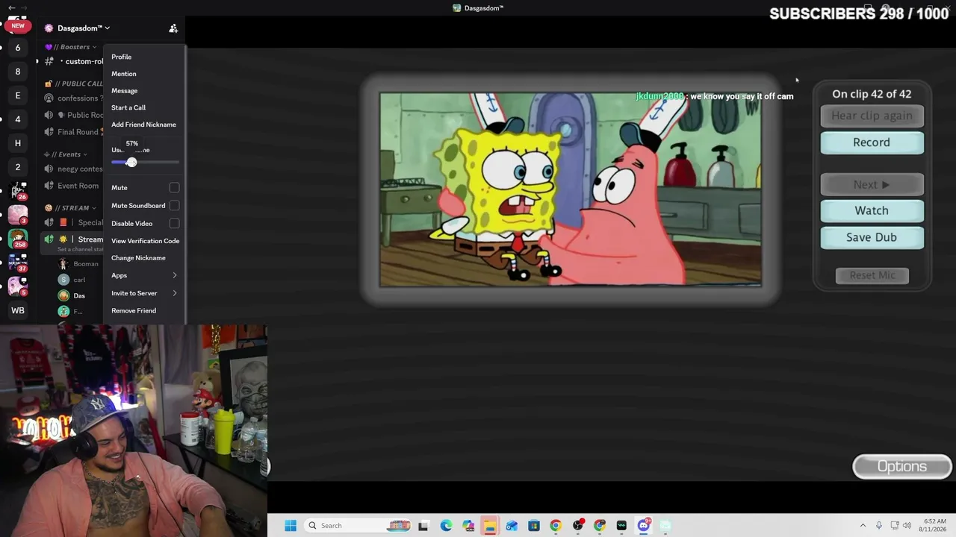The width and height of the screenshot is (956, 537).
Task: Open File Explorer from the taskbar
Action: (489, 526)
